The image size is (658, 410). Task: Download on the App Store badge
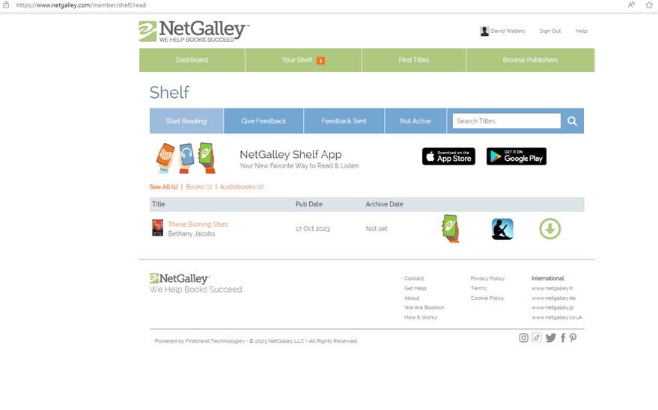pyautogui.click(x=448, y=156)
